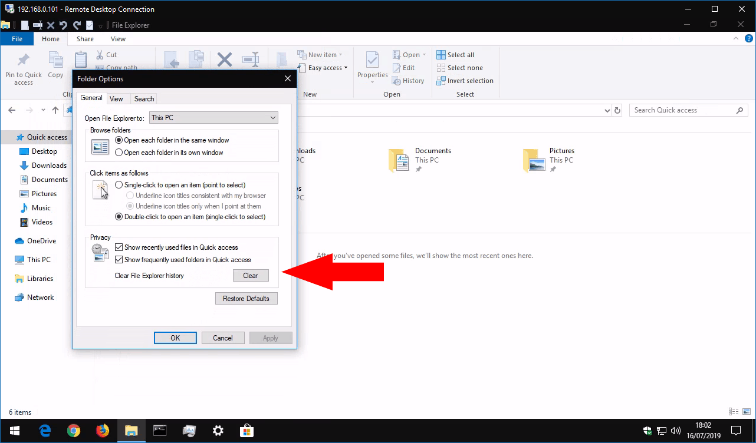Open the Pictures folder icon in content pane

[x=534, y=160]
